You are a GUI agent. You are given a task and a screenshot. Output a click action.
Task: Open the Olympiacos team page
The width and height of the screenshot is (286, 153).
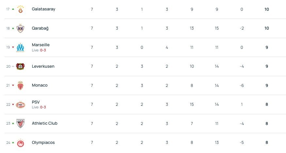pyautogui.click(x=43, y=143)
